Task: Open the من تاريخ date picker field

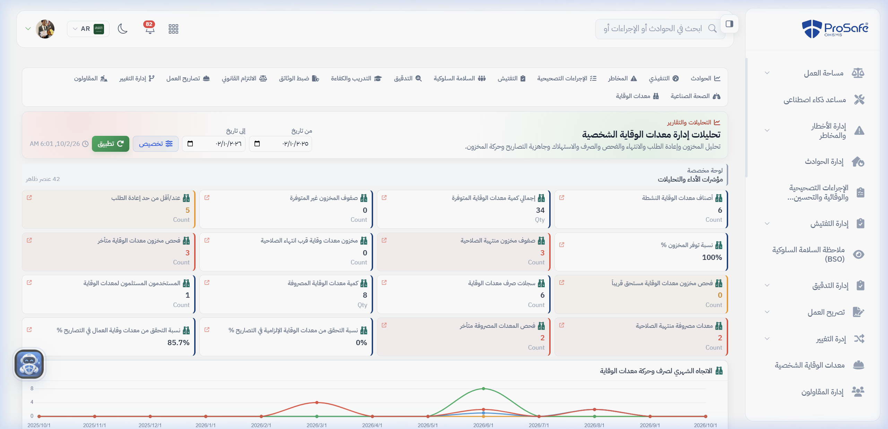Action: (x=281, y=144)
